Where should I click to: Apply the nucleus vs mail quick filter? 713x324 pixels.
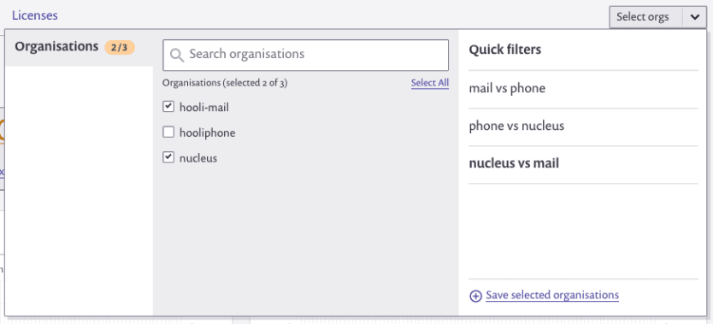583,163
